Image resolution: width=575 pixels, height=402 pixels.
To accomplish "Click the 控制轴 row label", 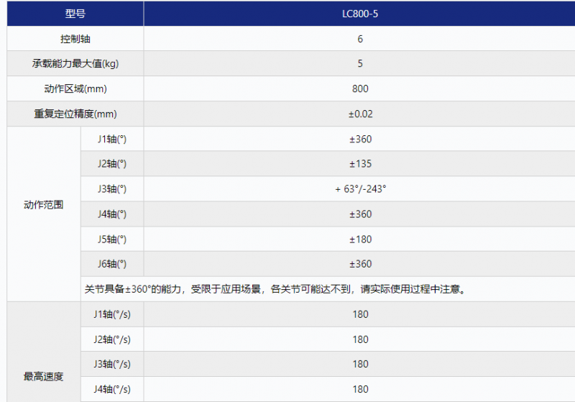I will click(x=75, y=39).
